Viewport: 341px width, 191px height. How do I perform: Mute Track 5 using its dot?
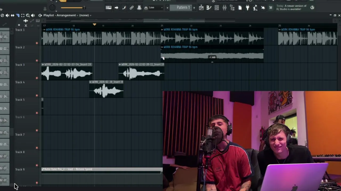pyautogui.click(x=37, y=113)
